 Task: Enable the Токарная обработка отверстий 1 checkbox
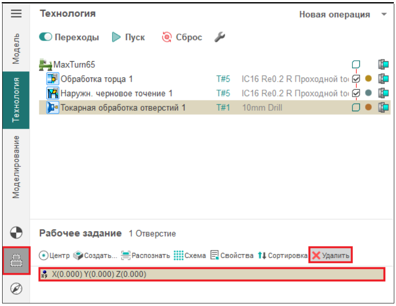coord(356,107)
